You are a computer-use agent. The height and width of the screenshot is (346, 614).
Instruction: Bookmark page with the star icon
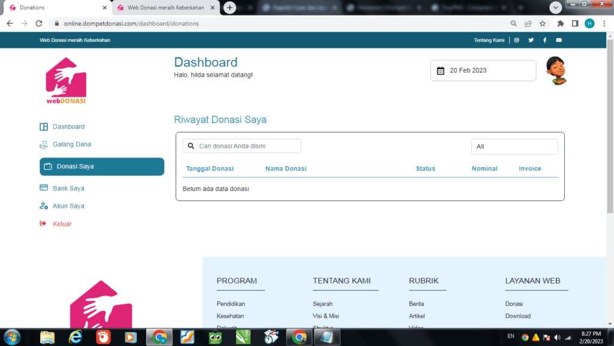click(x=543, y=24)
